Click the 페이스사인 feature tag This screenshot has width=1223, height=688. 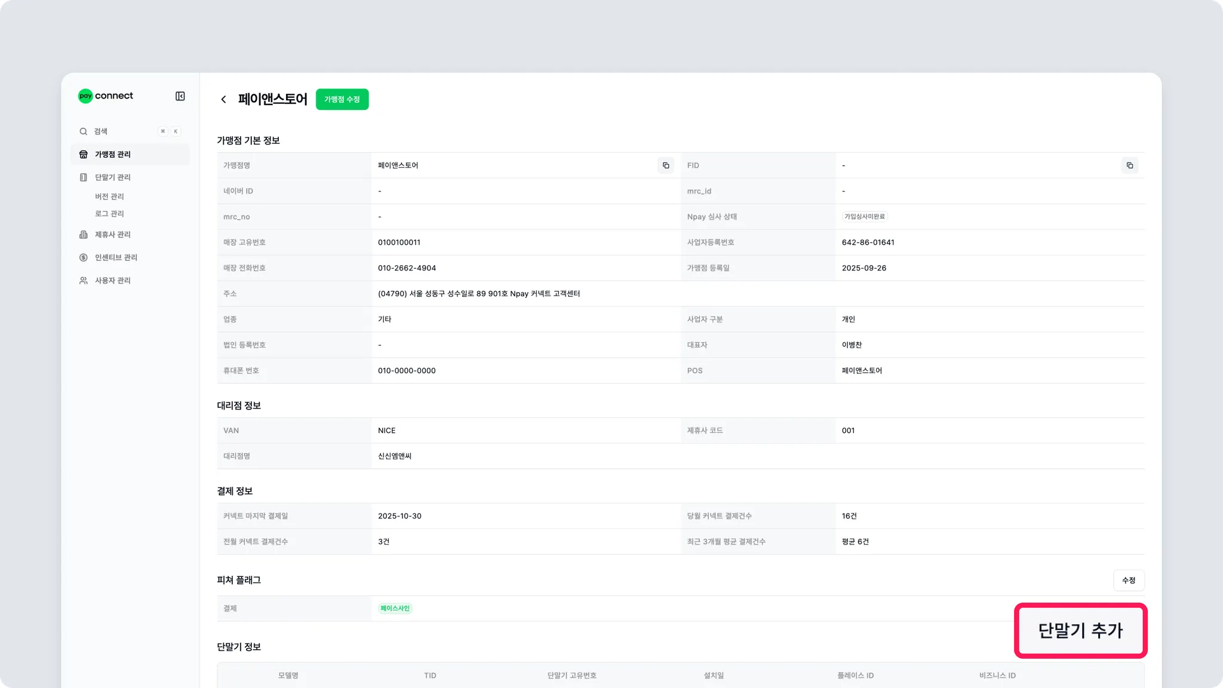tap(395, 609)
